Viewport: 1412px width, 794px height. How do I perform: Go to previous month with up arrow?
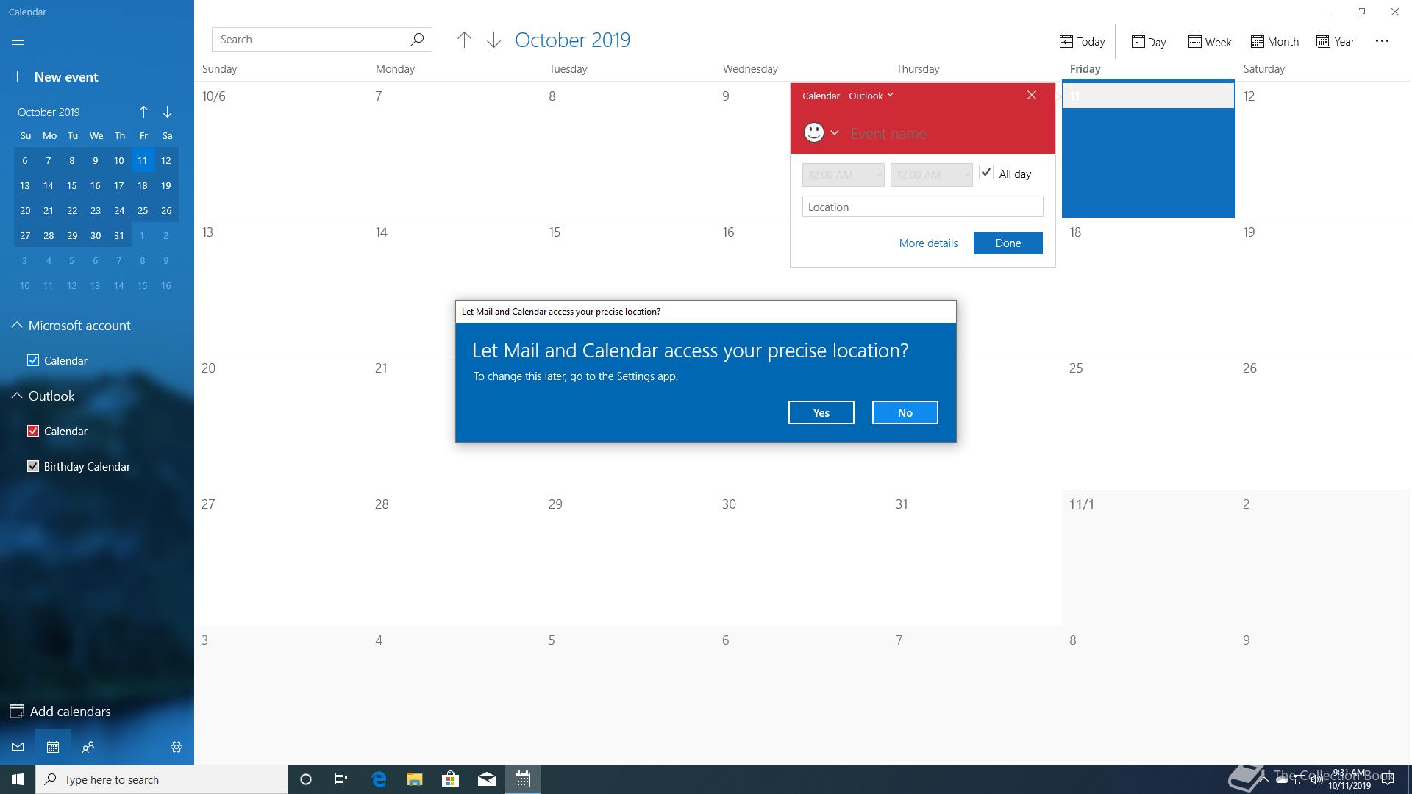point(464,40)
